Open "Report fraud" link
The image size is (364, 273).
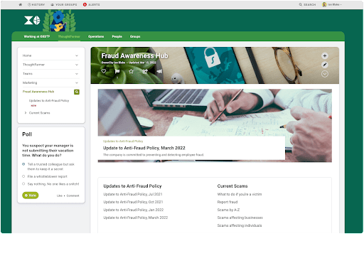[227, 202]
